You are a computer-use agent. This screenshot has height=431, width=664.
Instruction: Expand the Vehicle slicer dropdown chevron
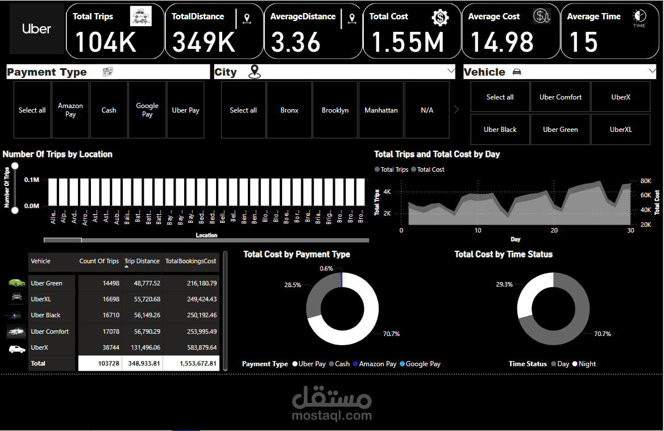pyautogui.click(x=652, y=71)
